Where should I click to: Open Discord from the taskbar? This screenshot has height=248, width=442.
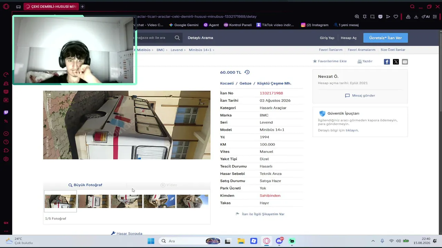(x=279, y=241)
